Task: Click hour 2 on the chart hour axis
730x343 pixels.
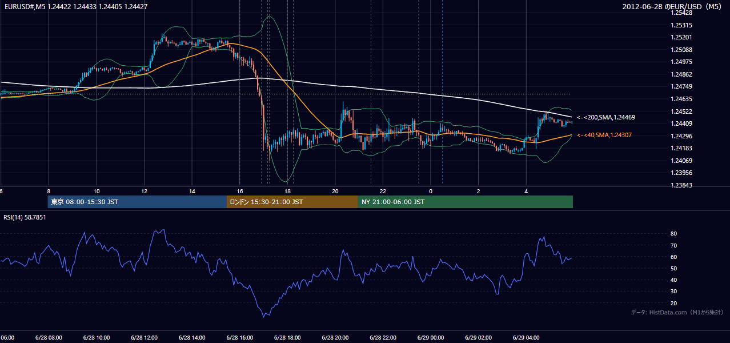Action: click(479, 191)
